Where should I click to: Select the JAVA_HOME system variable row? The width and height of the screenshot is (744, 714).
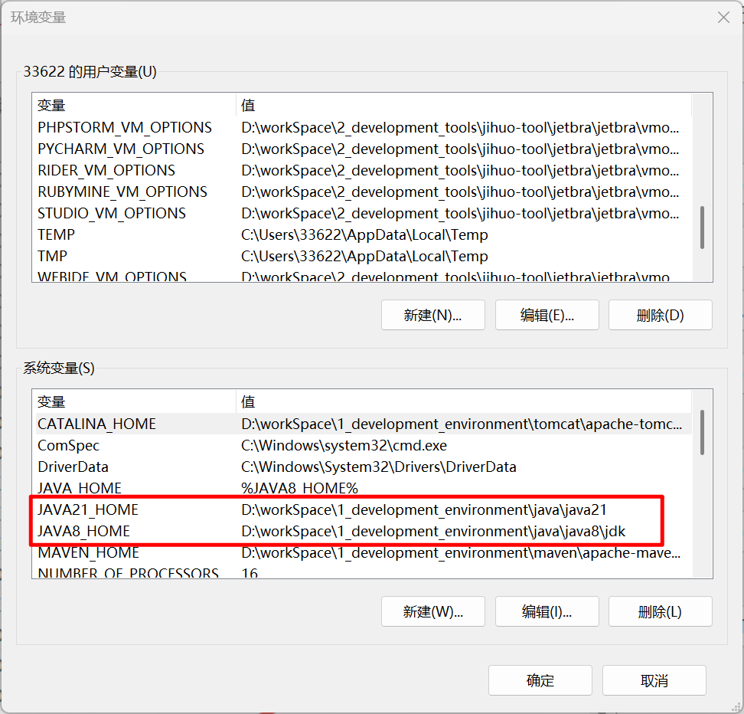click(x=80, y=488)
